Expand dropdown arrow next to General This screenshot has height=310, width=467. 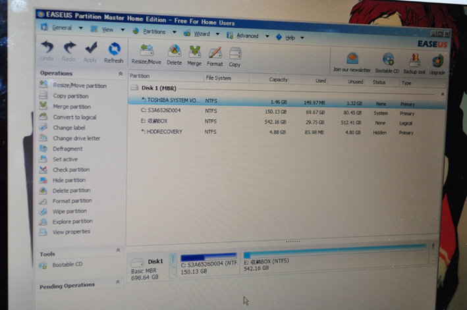point(81,28)
